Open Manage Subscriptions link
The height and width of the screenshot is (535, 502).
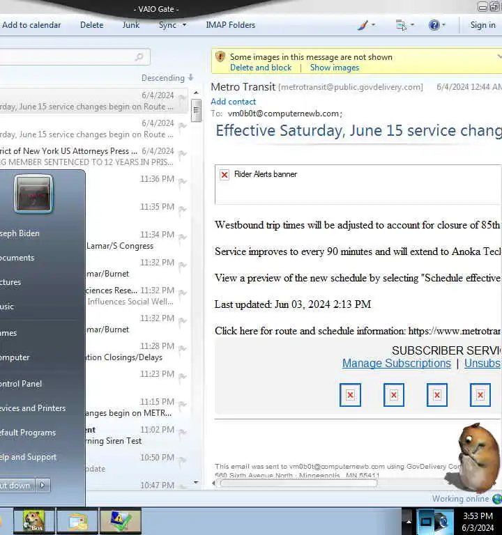pos(397,363)
